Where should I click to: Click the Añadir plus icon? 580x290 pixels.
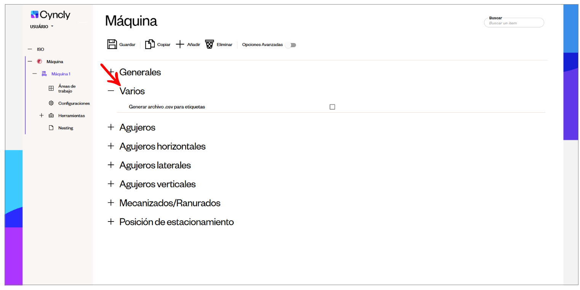180,45
